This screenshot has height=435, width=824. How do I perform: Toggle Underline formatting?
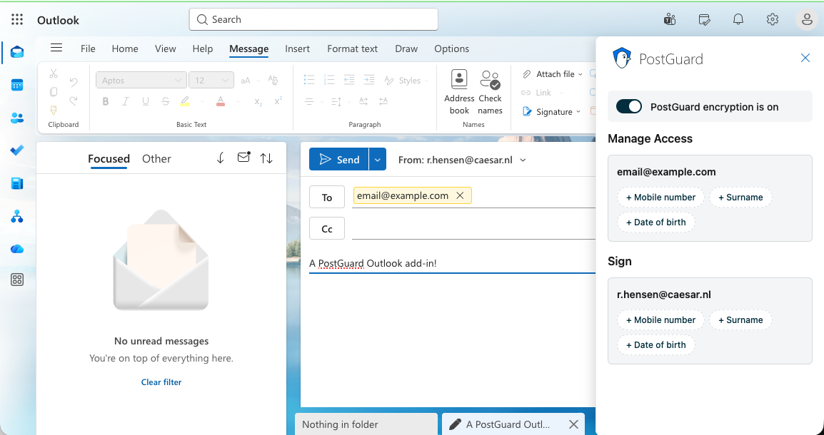[x=146, y=102]
